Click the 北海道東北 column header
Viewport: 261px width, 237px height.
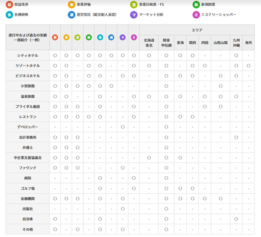[x=149, y=43]
